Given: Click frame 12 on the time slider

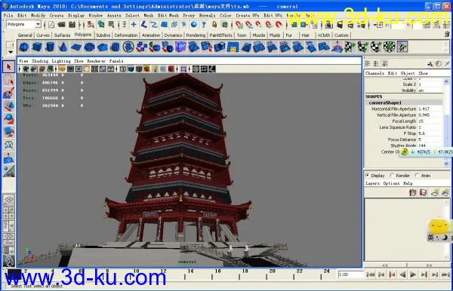Looking at the screenshot, I should 164,274.
